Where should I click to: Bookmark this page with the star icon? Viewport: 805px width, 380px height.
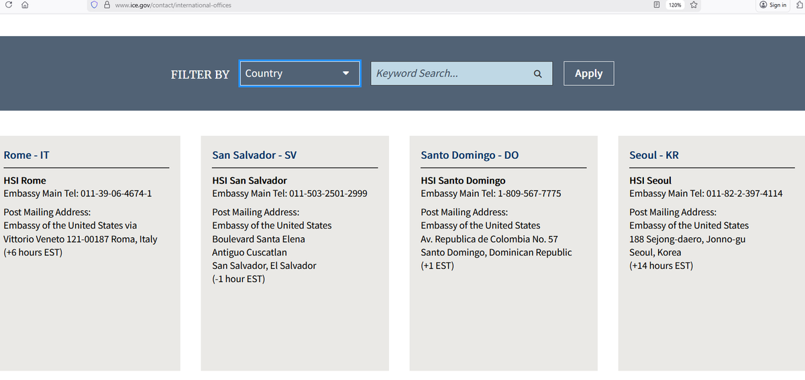pyautogui.click(x=694, y=5)
